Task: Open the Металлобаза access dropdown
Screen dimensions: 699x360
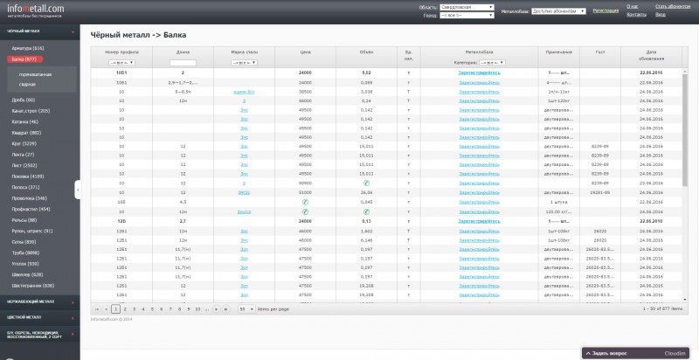Action: 558,11
